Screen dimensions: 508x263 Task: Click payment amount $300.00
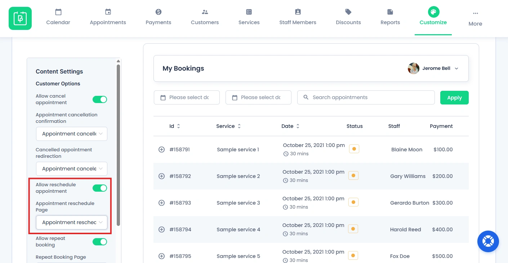[443, 203]
